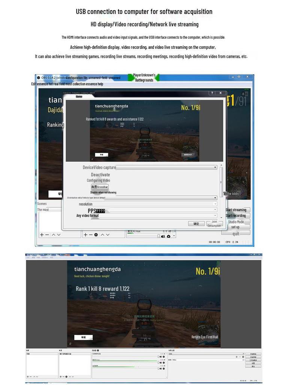This screenshot has height=385, width=288.
Task: Click Start recording button
Action: (235, 215)
